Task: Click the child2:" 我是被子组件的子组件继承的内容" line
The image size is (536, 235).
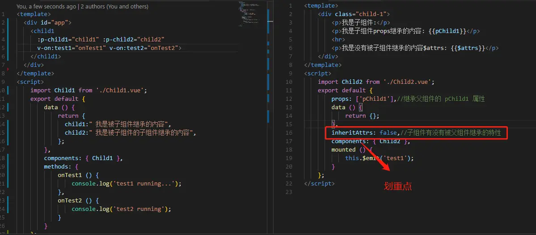Action: [x=131, y=133]
